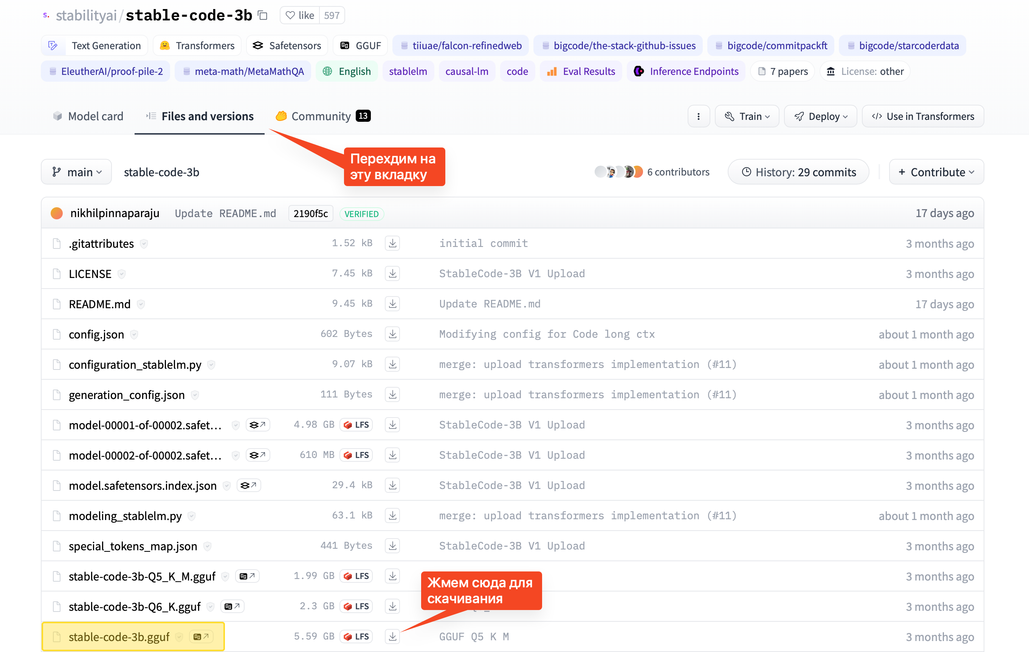Download the config.json file
This screenshot has width=1029, height=652.
(x=392, y=334)
